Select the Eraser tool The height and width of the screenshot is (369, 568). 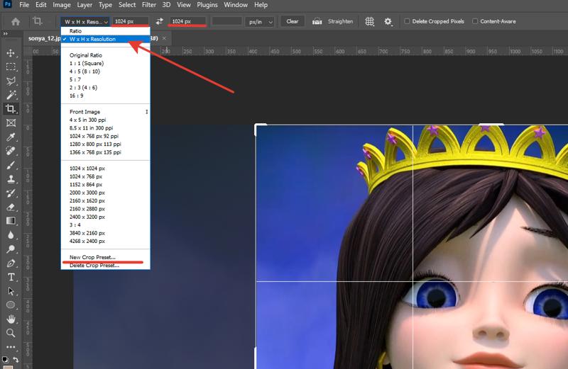(x=11, y=207)
